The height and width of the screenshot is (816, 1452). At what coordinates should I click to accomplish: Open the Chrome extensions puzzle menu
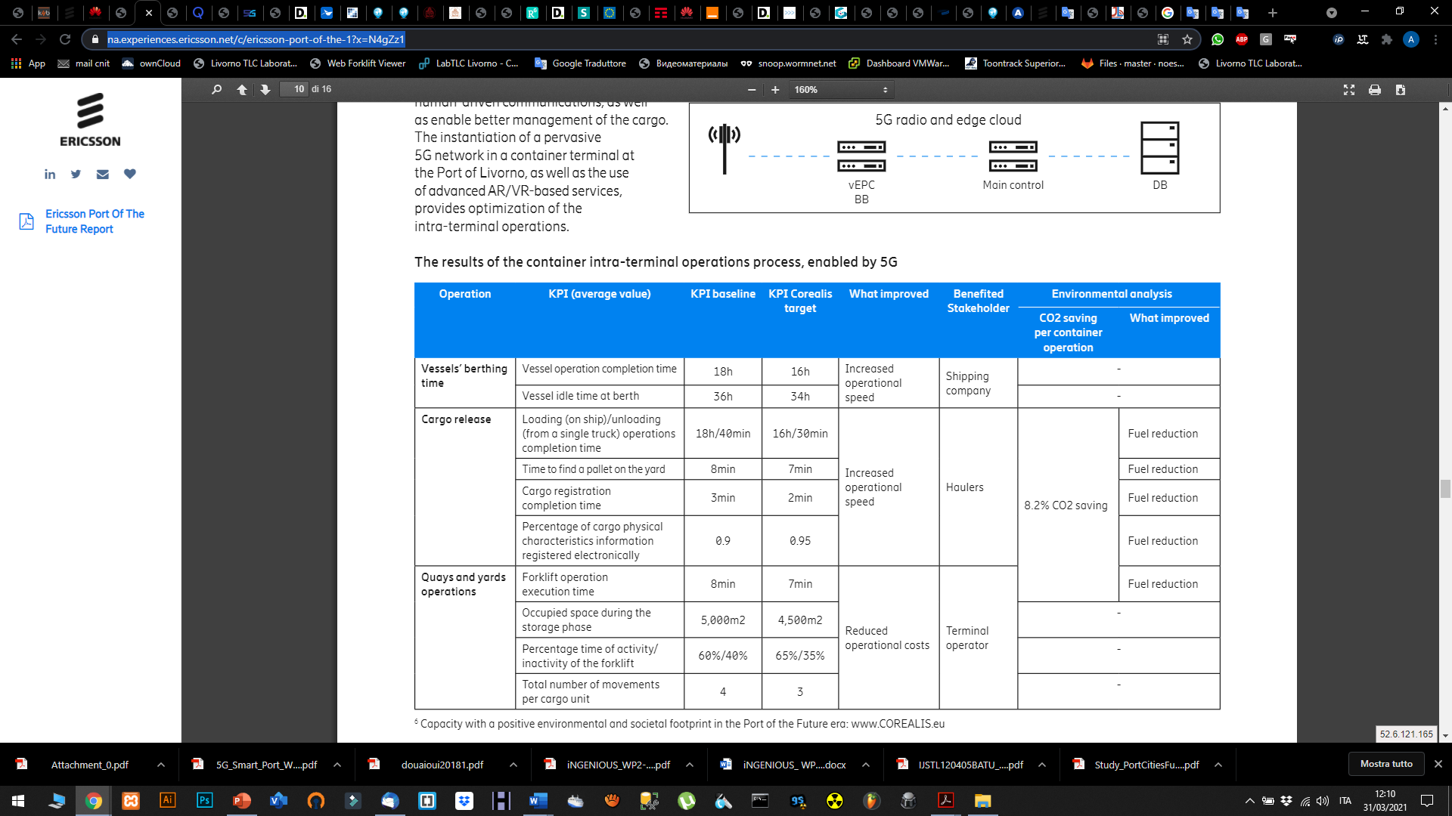click(1387, 39)
